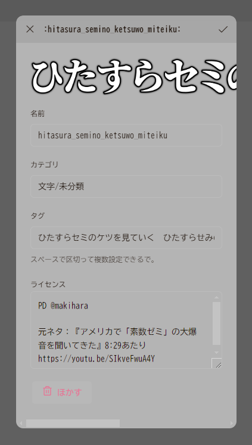Click the horizontal scrollbar left arrow
Viewport: 252px width, 445px height.
(21, 424)
